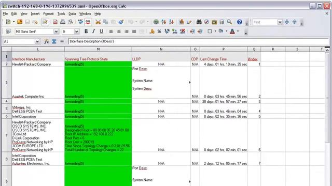The image size is (332, 186).
Task: Open the Tools menu
Action: click(x=61, y=14)
